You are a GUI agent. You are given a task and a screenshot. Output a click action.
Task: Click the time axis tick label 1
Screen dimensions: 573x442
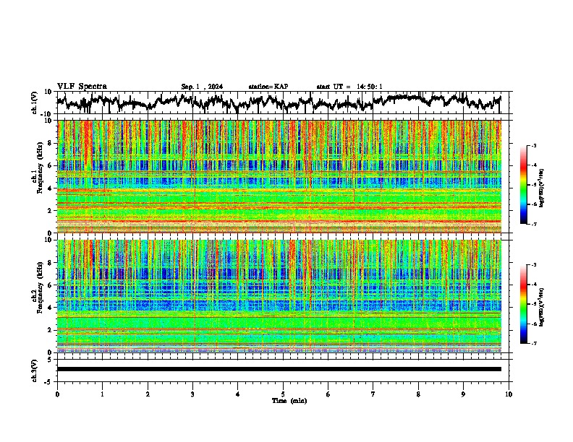[102, 394]
